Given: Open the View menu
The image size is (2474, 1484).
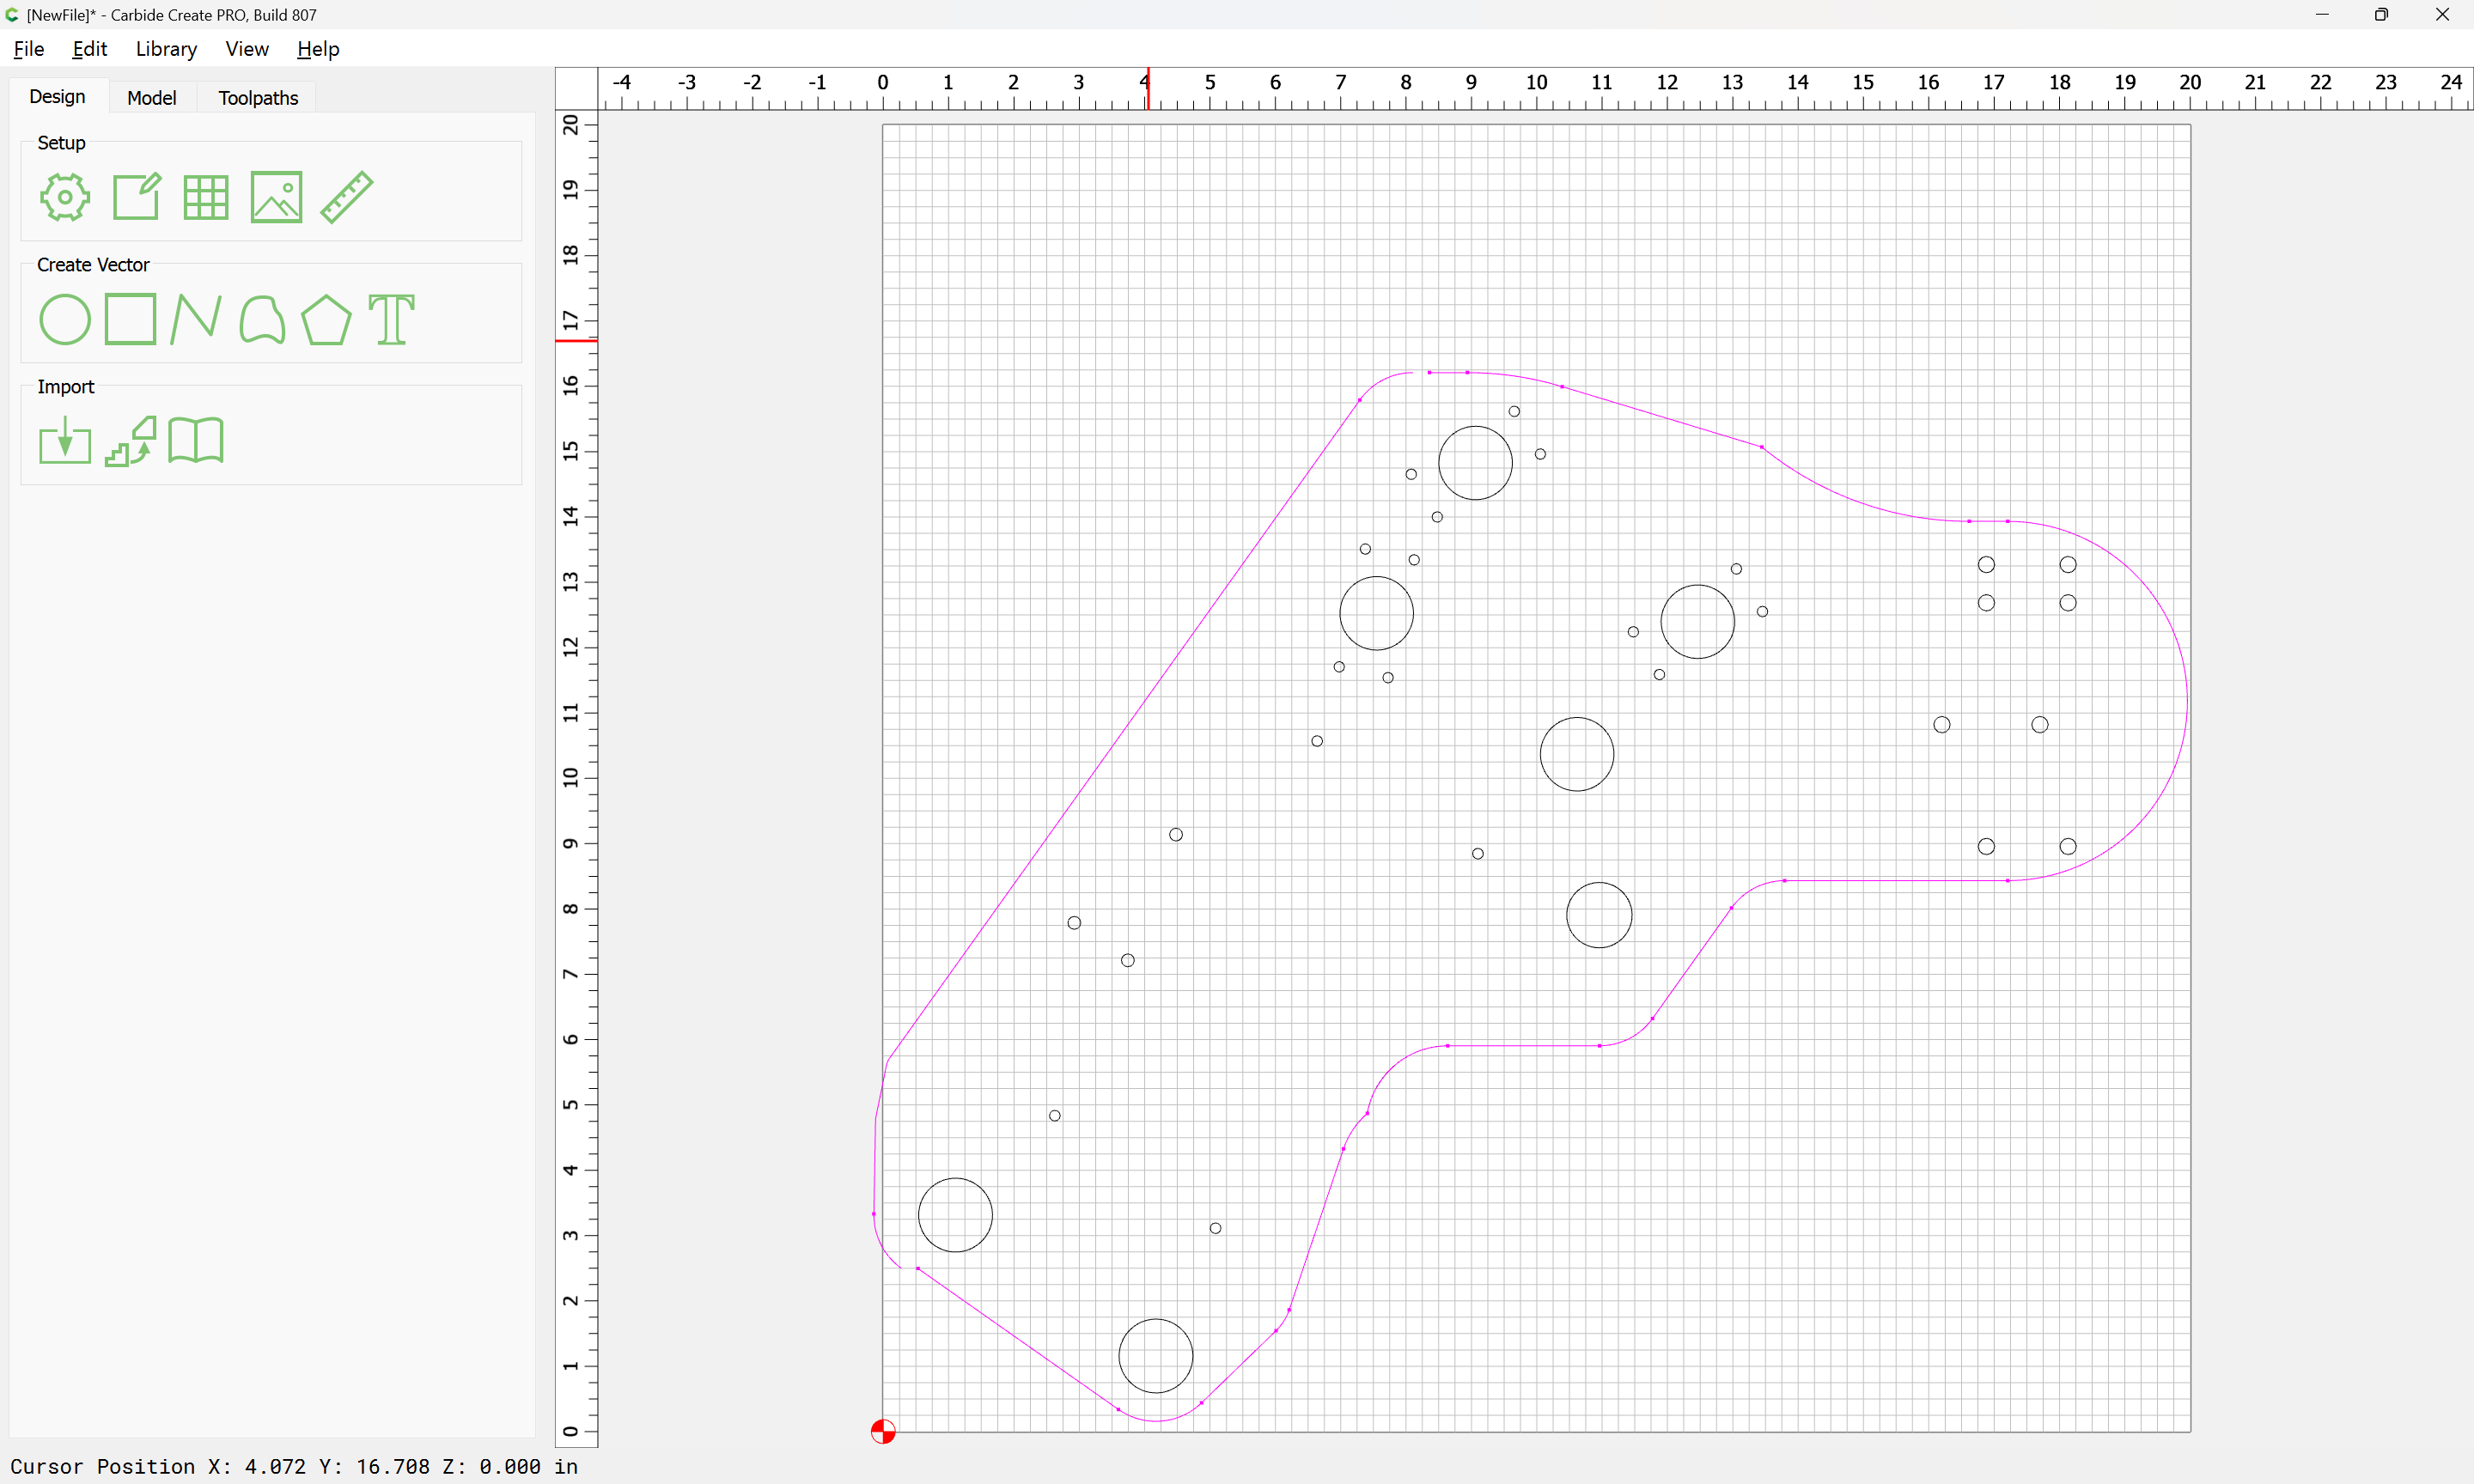Looking at the screenshot, I should [x=247, y=49].
